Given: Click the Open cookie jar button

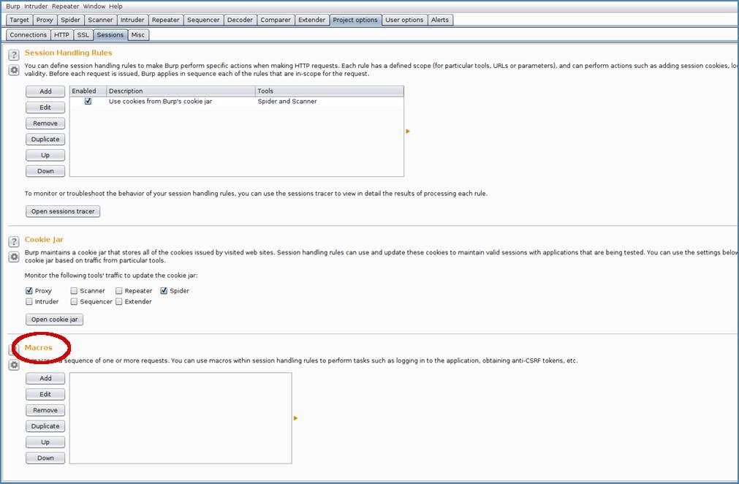Looking at the screenshot, I should point(55,319).
